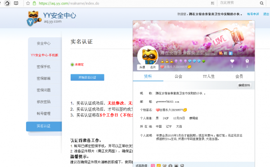The image size is (270, 167).
Task: Close the profile card window
Action: [x=251, y=24]
